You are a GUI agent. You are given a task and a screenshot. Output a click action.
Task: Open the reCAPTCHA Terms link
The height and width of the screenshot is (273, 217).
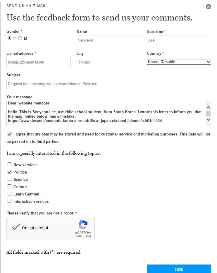click(88, 236)
